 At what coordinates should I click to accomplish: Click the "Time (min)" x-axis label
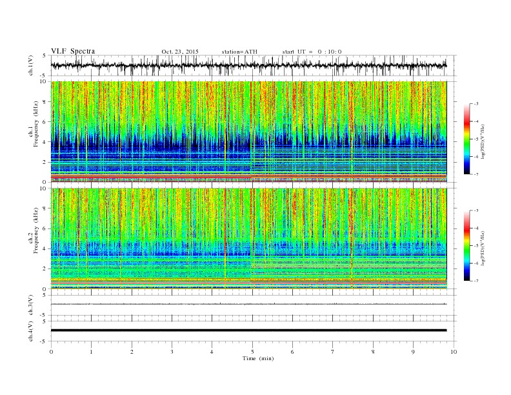[258, 358]
